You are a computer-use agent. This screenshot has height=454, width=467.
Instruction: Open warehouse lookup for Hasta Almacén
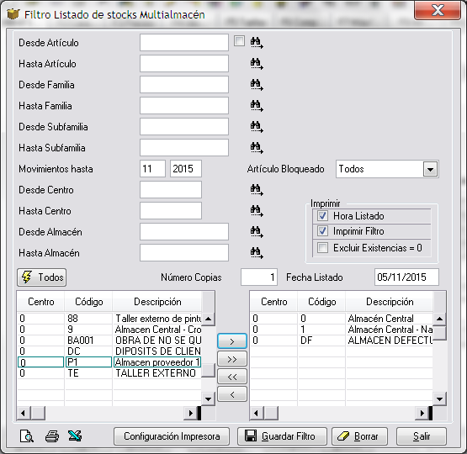[x=257, y=253]
